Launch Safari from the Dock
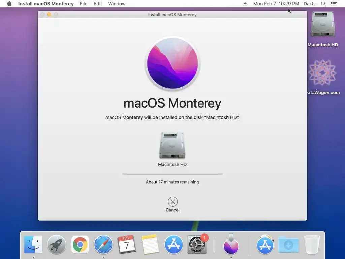The height and width of the screenshot is (259, 345). (103, 244)
